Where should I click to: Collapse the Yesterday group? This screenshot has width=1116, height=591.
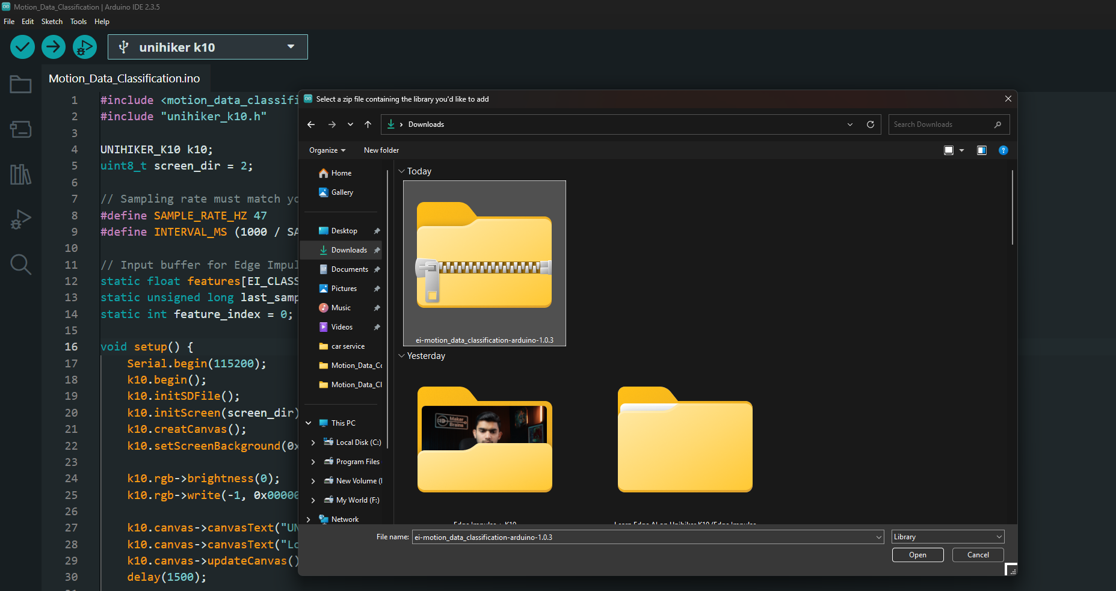tap(401, 356)
